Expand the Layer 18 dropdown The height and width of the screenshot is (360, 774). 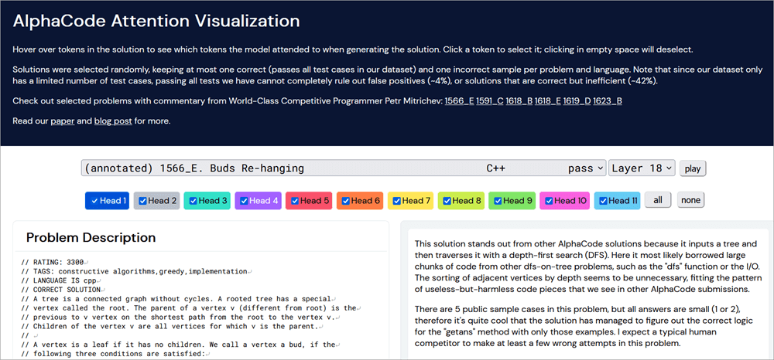(x=642, y=168)
